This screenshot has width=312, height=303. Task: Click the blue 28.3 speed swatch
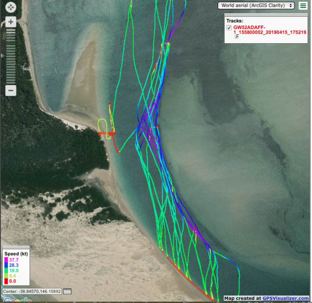7,265
